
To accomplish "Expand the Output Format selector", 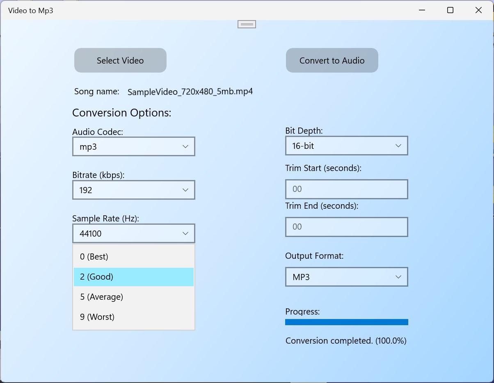I will tap(346, 277).
